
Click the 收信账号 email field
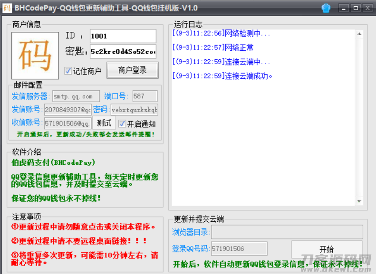(x=68, y=123)
